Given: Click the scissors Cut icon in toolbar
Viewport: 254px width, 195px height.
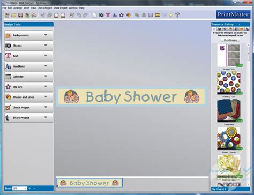Looking at the screenshot, I should coord(42,15).
